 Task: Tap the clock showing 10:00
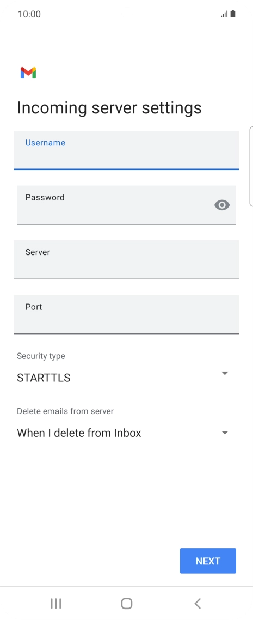[x=29, y=14]
